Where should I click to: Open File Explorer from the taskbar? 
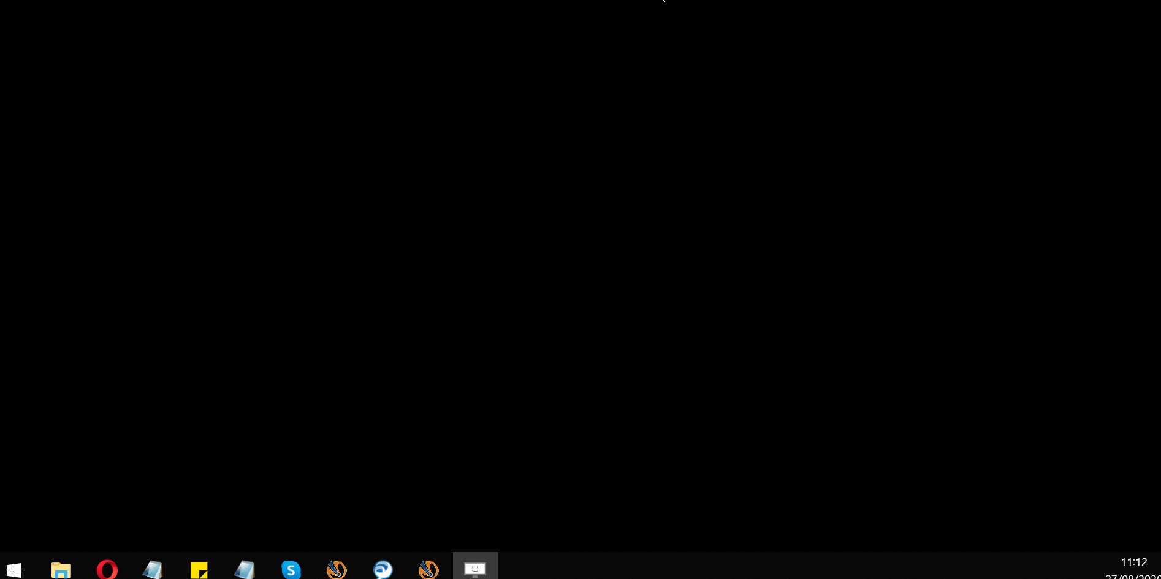(x=61, y=569)
